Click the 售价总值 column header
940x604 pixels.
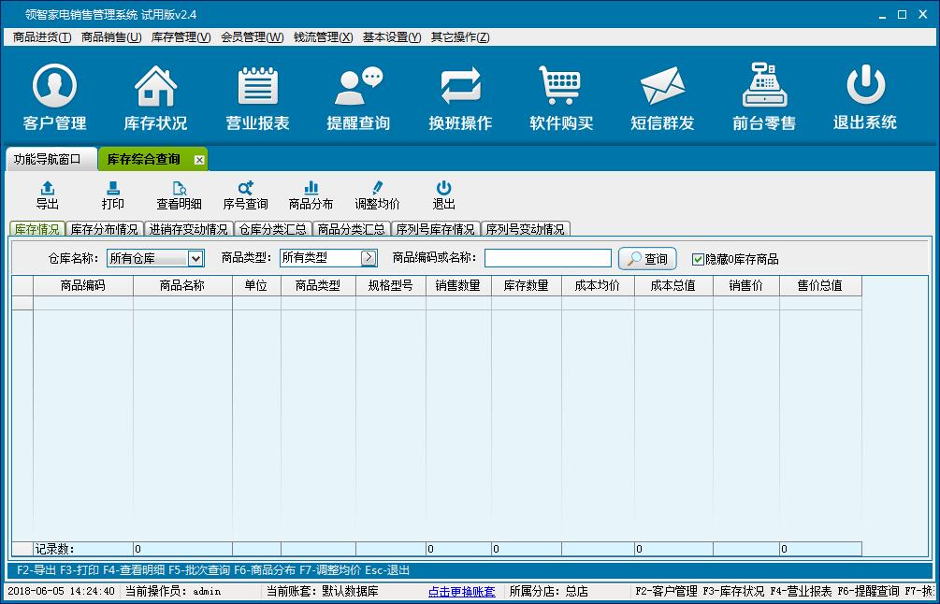[x=820, y=286]
